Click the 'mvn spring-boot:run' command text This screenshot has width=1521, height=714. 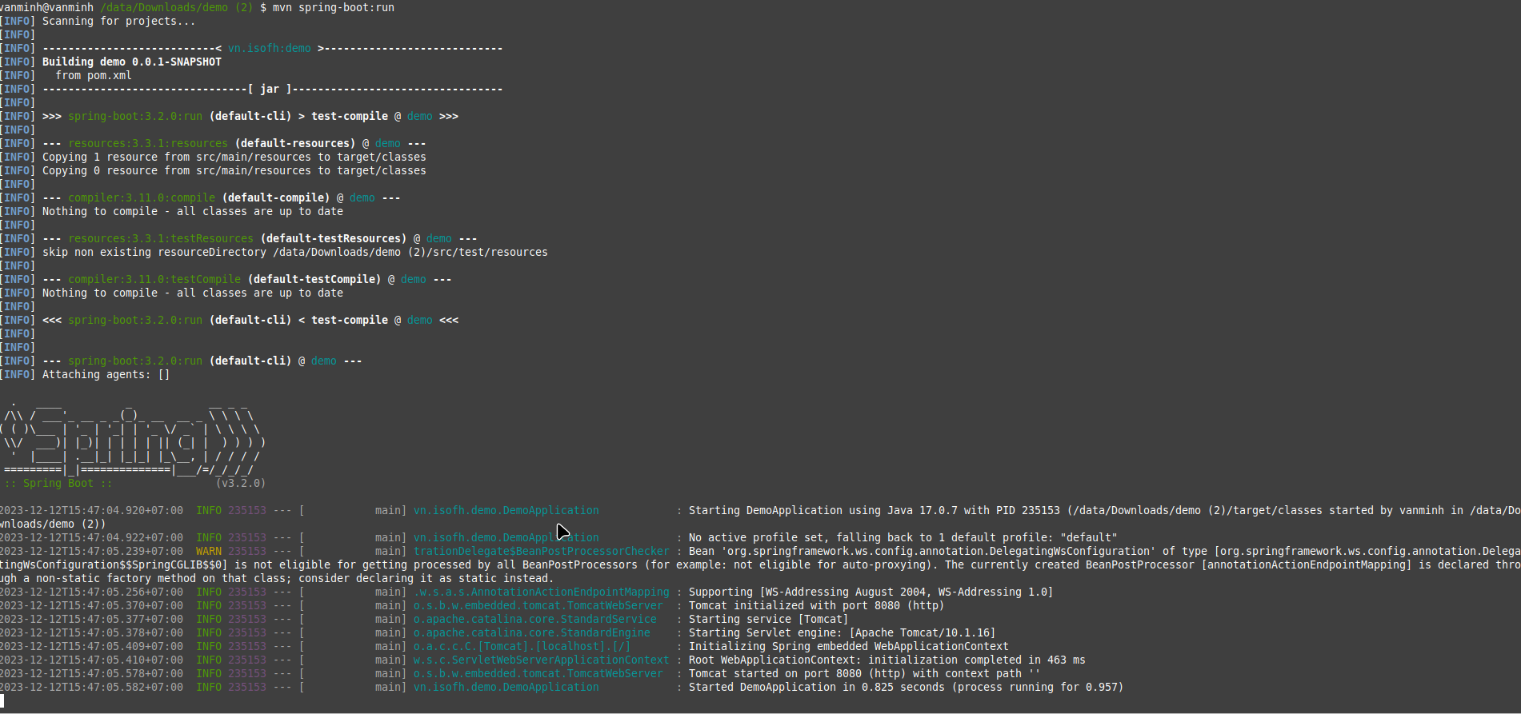tap(334, 7)
